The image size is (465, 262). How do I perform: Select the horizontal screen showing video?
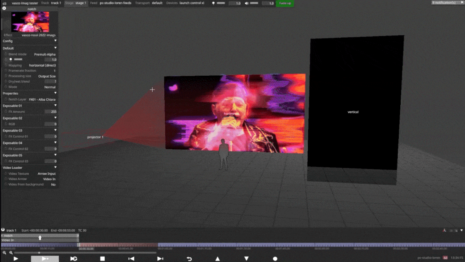coord(234,113)
